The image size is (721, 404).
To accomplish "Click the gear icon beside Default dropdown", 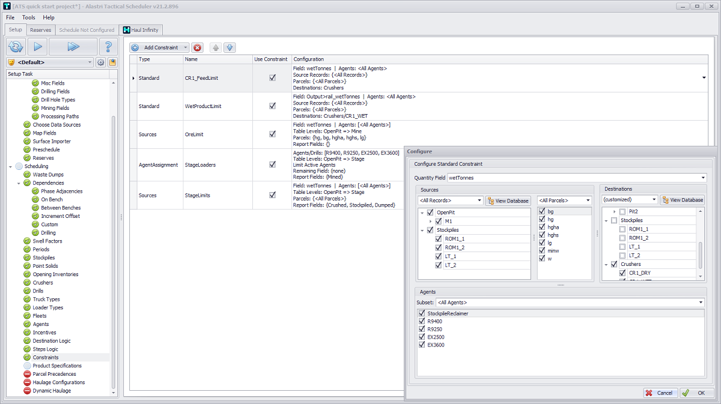I will [100, 62].
